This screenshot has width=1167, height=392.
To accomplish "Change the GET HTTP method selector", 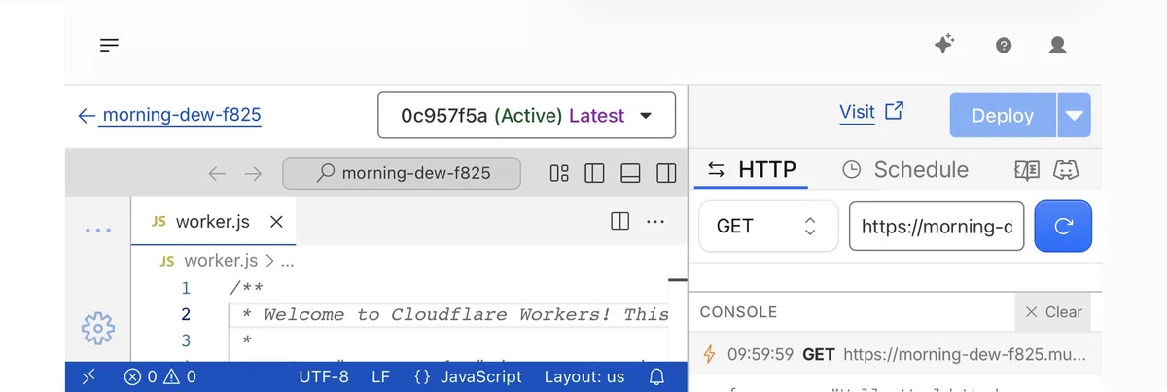I will 768,226.
